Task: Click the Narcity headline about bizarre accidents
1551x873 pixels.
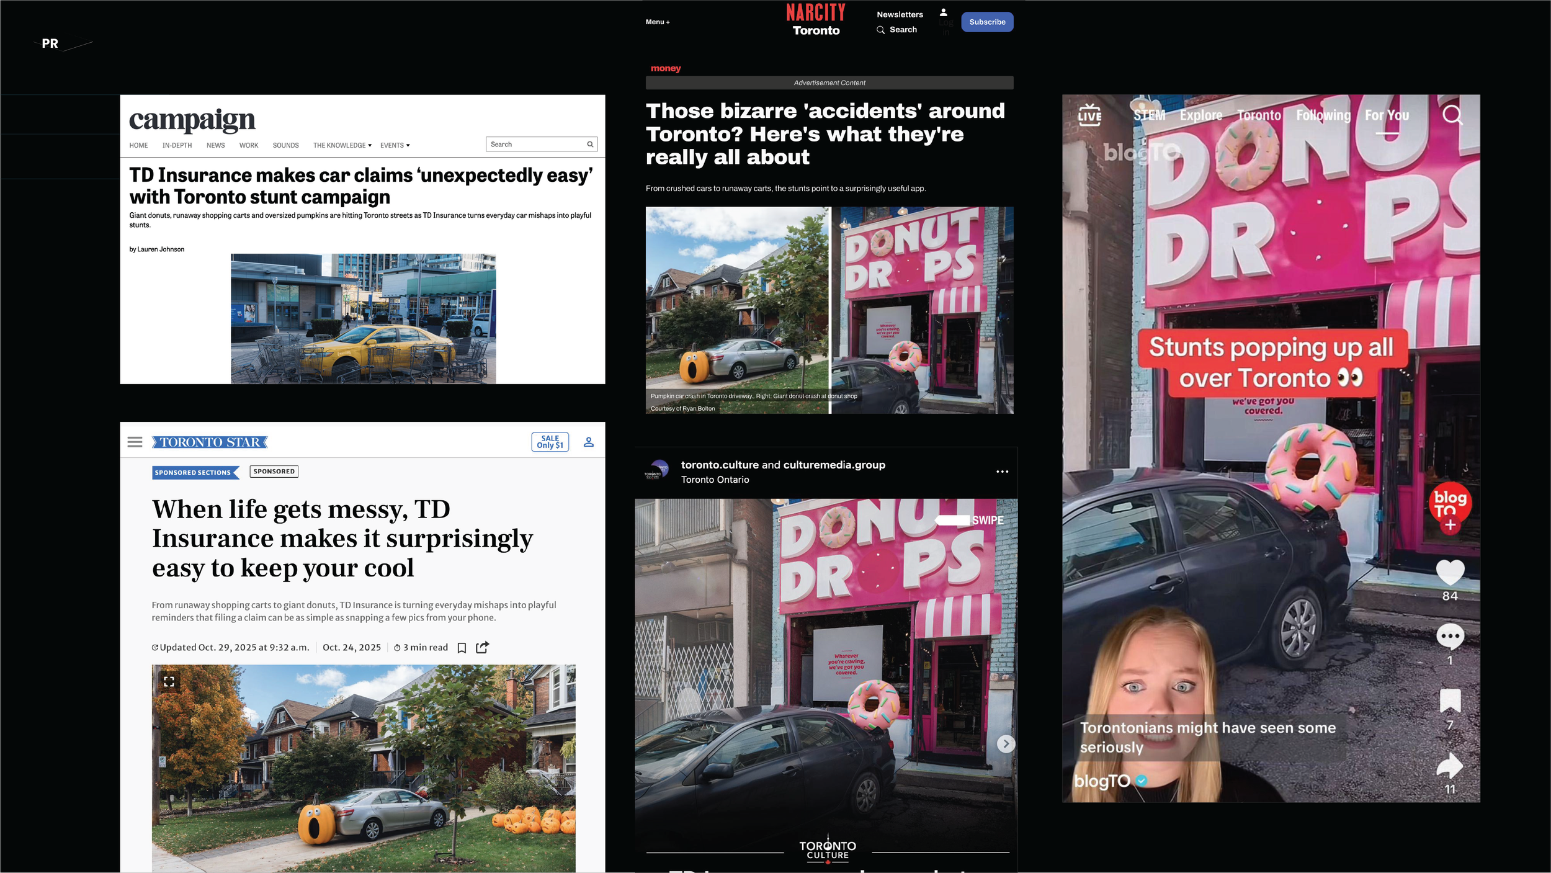Action: coord(825,134)
